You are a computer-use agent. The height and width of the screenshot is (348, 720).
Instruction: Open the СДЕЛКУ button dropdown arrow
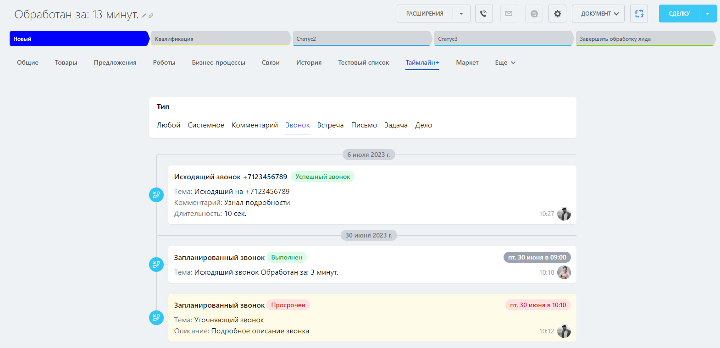pos(708,14)
